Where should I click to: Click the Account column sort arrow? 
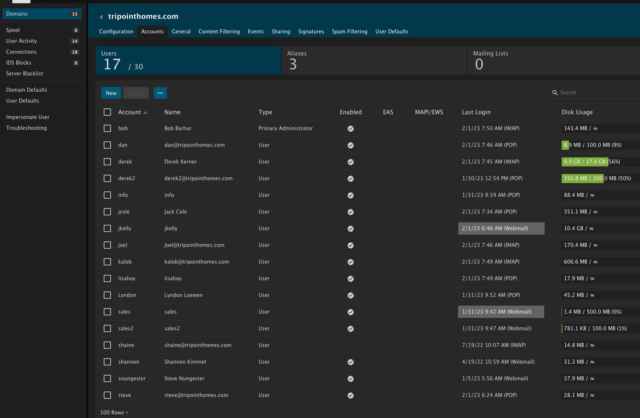pyautogui.click(x=145, y=113)
